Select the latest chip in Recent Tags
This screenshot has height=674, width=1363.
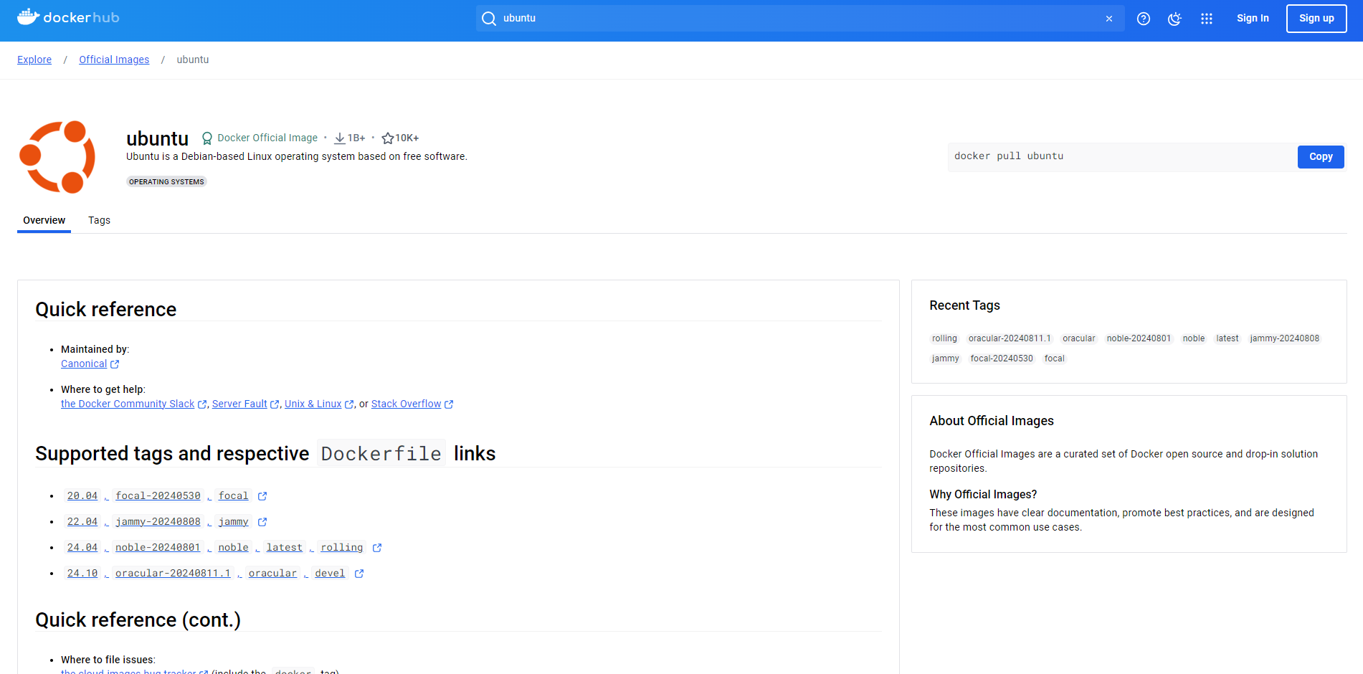tap(1227, 338)
